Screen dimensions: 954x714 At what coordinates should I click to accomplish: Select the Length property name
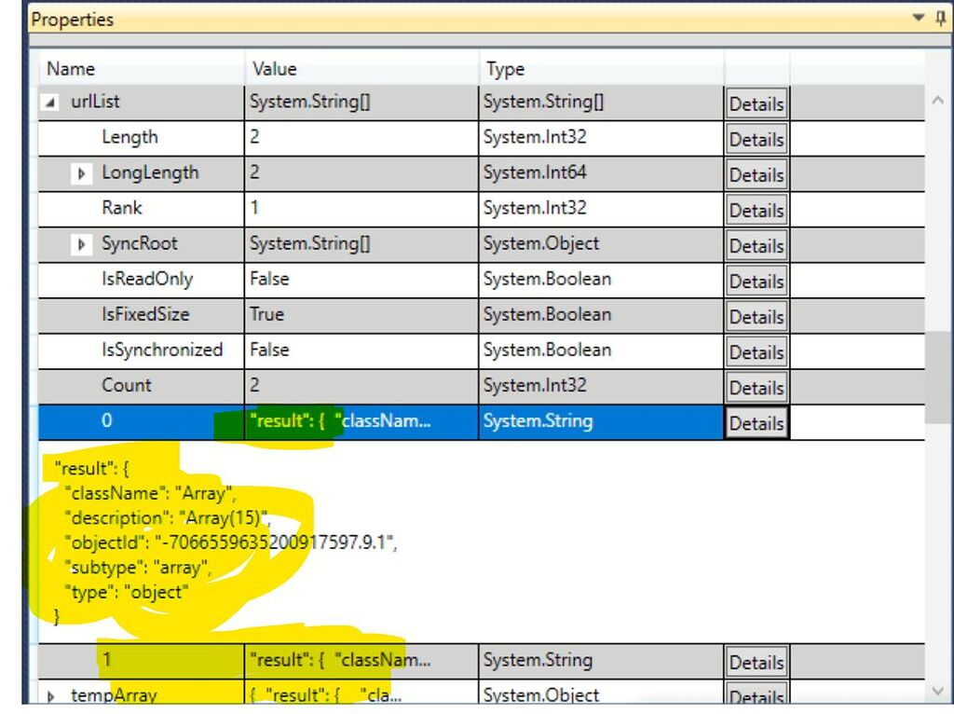(129, 137)
